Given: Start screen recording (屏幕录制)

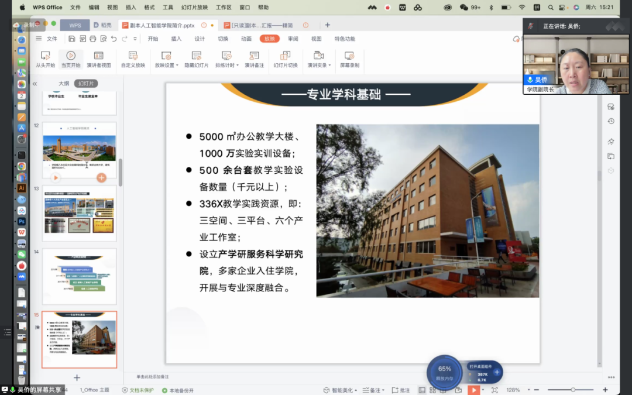Looking at the screenshot, I should (349, 59).
